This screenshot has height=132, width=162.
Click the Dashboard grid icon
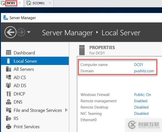pyautogui.click(x=9, y=53)
